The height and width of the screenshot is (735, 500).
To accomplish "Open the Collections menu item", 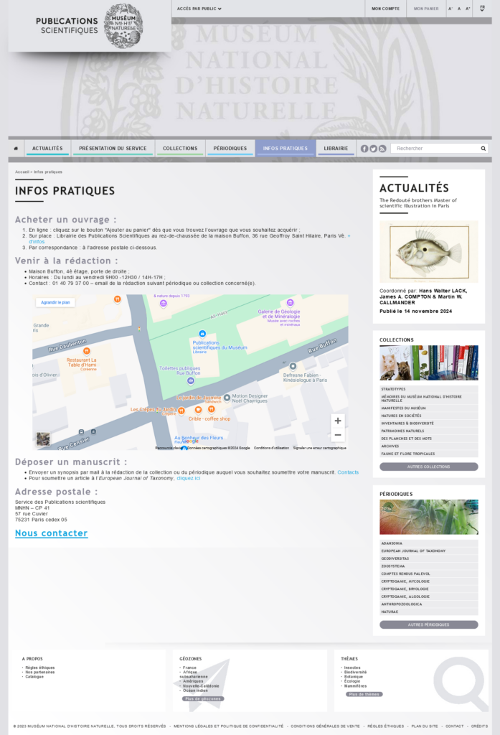I will (180, 149).
